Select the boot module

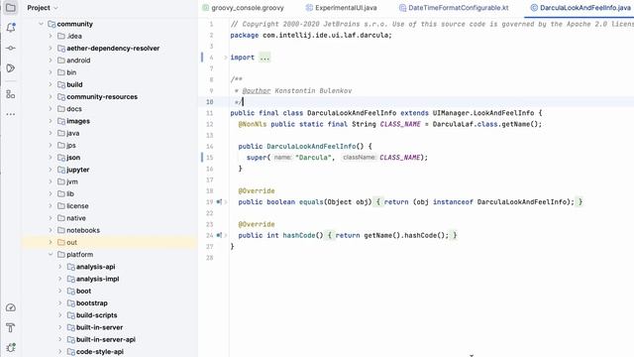click(x=83, y=291)
